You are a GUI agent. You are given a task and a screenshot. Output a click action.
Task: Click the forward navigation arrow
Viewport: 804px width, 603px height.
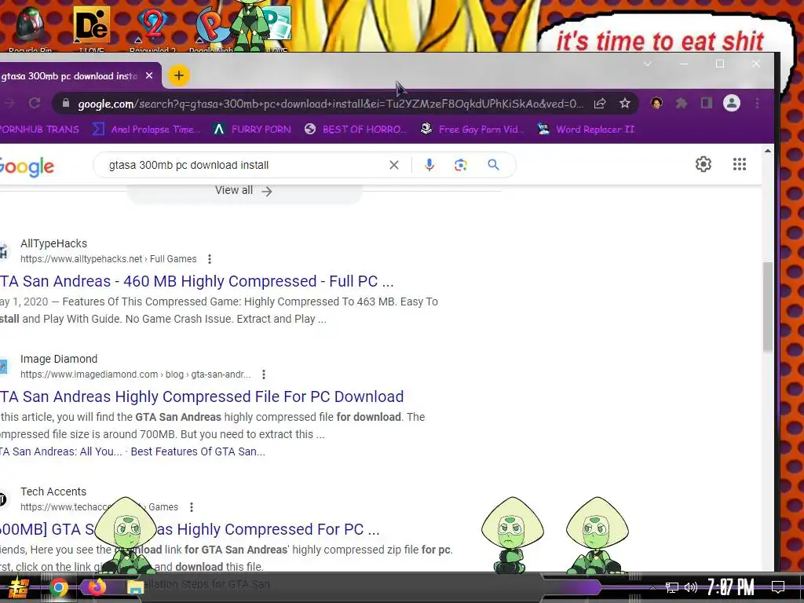tap(9, 104)
